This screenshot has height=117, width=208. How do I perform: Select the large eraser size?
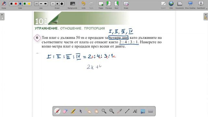click(62, 4)
